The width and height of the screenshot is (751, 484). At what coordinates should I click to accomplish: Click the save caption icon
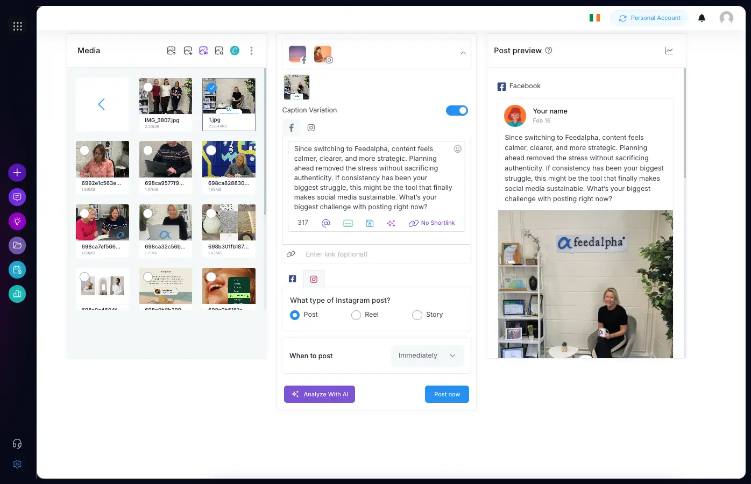(370, 223)
